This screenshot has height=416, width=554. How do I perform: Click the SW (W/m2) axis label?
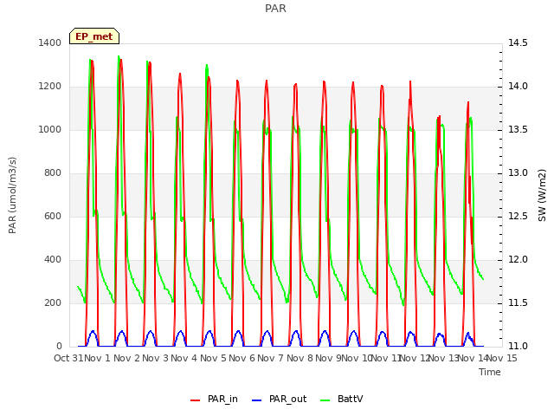click(x=542, y=195)
